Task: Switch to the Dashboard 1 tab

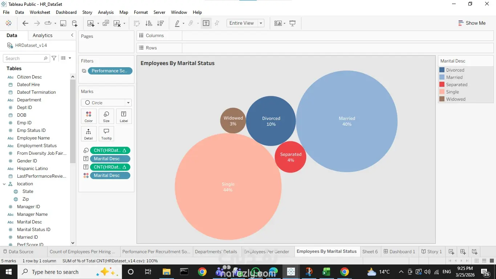Action: click(399, 251)
